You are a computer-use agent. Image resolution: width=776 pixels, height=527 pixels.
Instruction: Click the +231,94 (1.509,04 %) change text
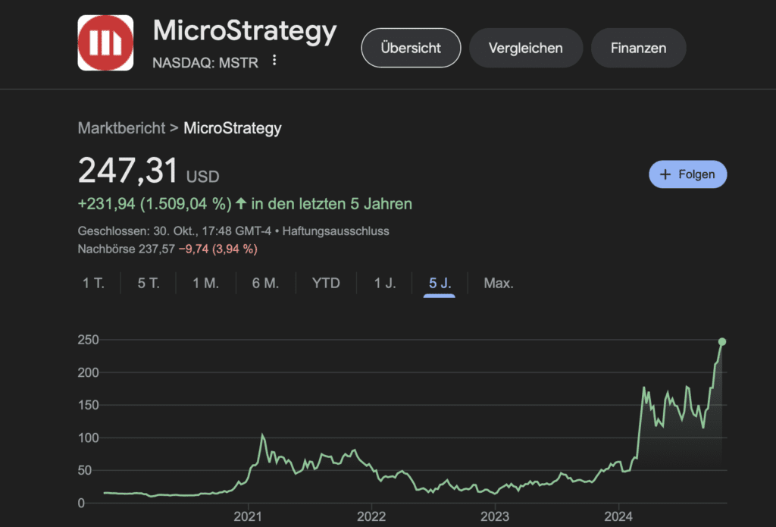pyautogui.click(x=155, y=203)
